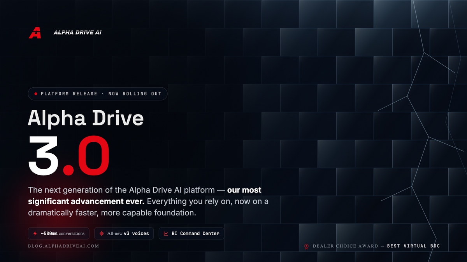Viewport: 467px width, 262px height.
Task: Click the lightning bolt icon
Action: [35, 234]
